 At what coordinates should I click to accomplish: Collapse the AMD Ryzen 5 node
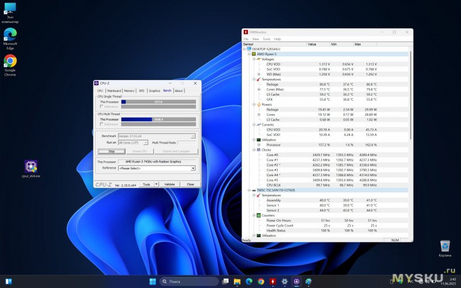pyautogui.click(x=249, y=54)
